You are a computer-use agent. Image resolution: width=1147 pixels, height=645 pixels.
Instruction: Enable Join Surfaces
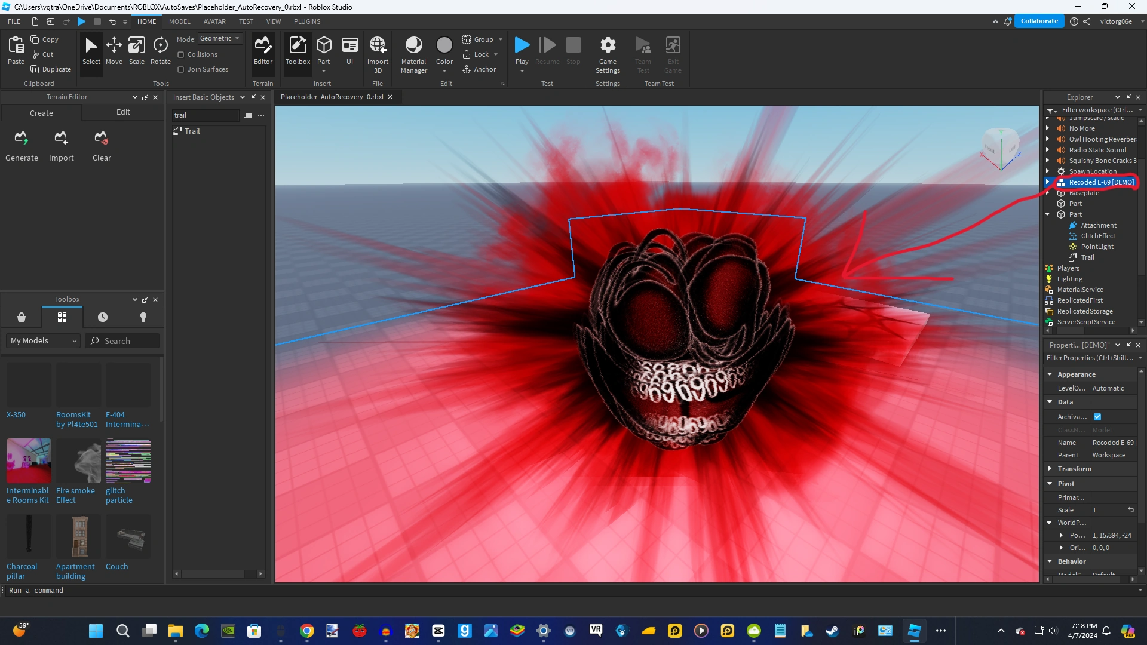pyautogui.click(x=180, y=69)
